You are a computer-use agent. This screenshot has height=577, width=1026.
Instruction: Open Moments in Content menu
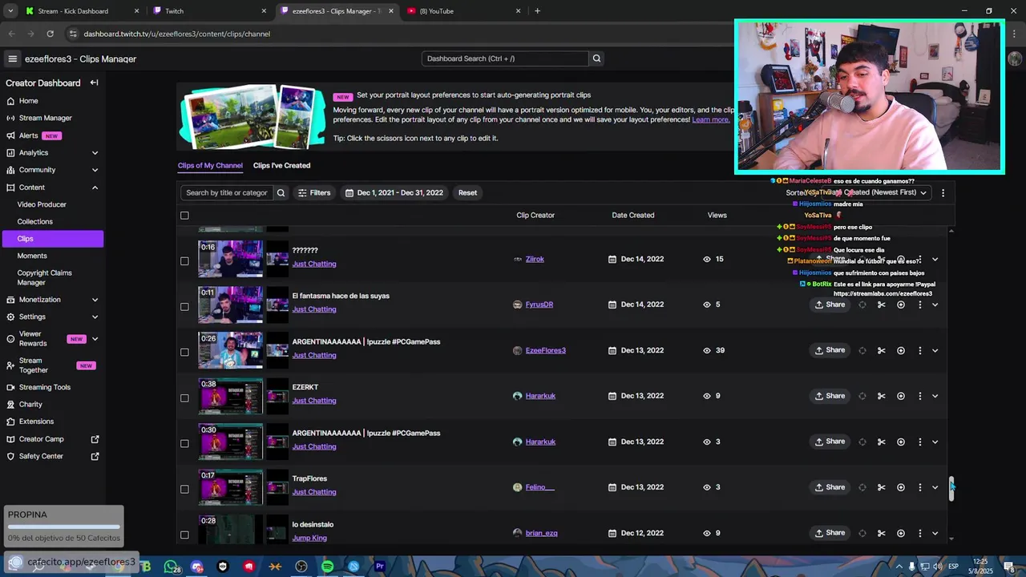pos(32,256)
